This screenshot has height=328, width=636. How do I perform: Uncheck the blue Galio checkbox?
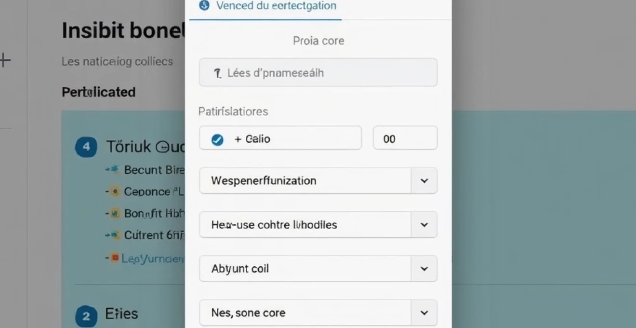pos(217,139)
